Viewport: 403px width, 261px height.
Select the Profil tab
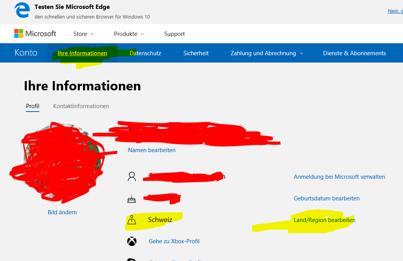[33, 106]
